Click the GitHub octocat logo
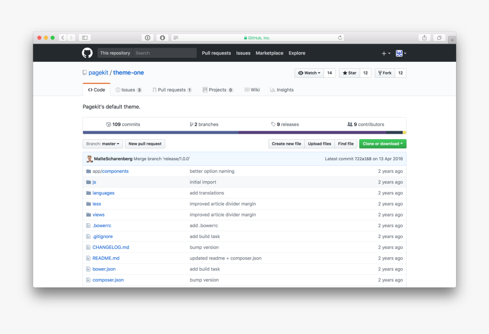Image resolution: width=489 pixels, height=334 pixels. click(x=87, y=53)
